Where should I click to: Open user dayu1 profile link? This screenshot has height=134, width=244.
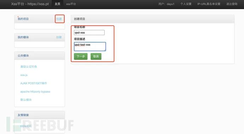(x=166, y=4)
